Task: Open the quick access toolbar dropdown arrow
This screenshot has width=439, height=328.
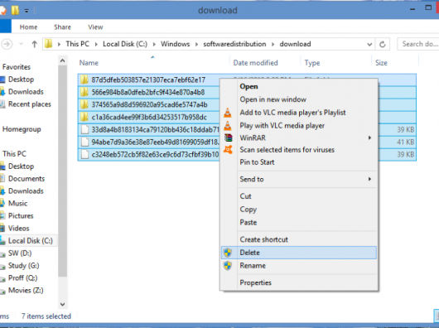Action: (x=27, y=11)
